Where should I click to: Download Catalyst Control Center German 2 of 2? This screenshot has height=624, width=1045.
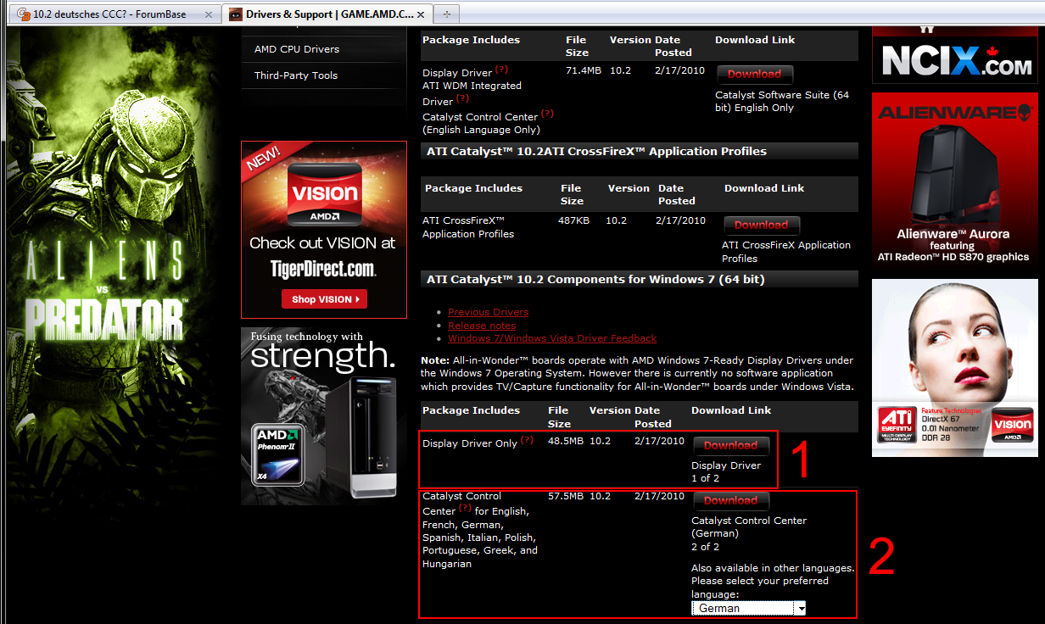tap(730, 500)
